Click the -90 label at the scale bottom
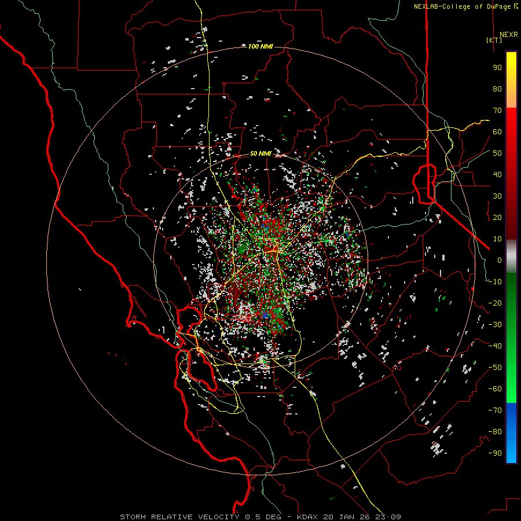521x521 pixels. [x=495, y=453]
